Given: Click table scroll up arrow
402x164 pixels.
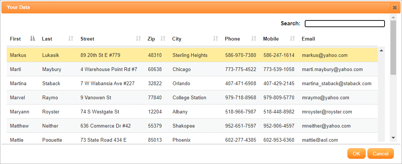Looking at the screenshot, I should pyautogui.click(x=381, y=50).
